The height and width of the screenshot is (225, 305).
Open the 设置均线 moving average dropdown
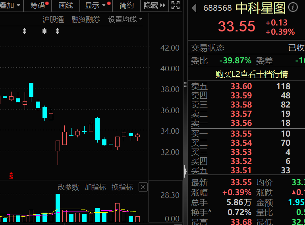point(125,20)
